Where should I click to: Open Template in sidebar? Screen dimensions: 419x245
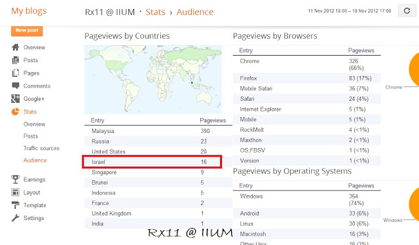click(x=35, y=205)
